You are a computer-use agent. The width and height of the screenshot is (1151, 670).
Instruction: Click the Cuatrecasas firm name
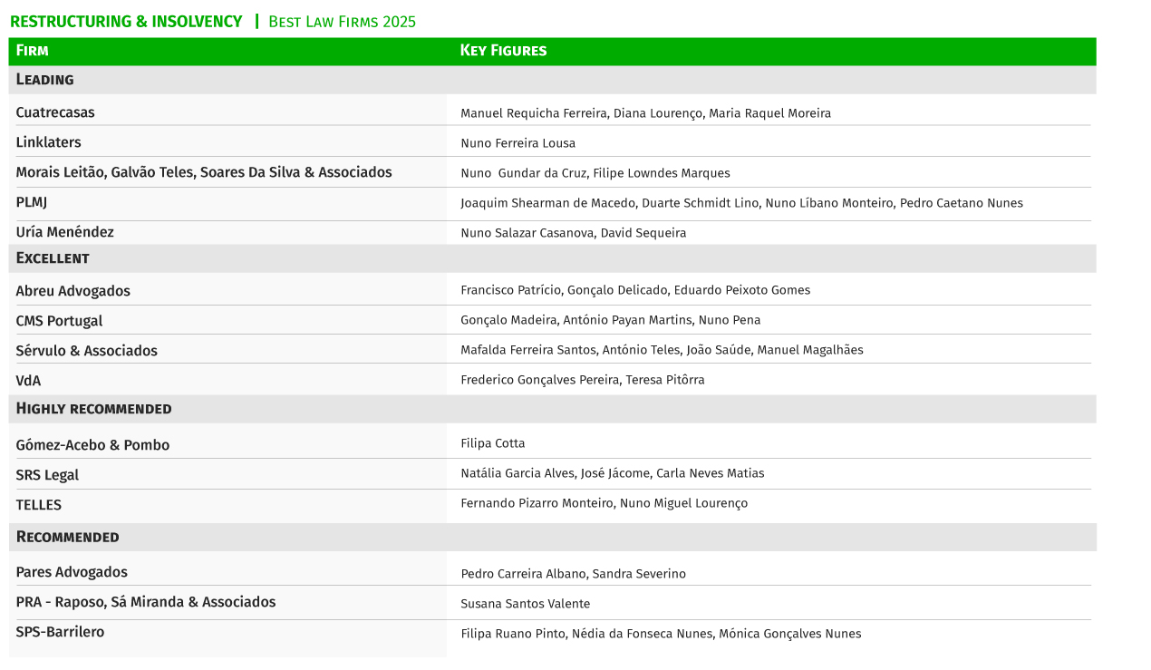[x=55, y=112]
